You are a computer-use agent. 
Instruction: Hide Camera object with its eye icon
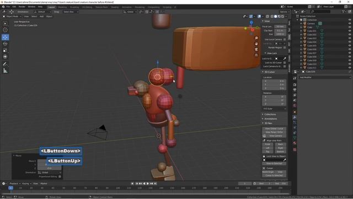point(350,23)
